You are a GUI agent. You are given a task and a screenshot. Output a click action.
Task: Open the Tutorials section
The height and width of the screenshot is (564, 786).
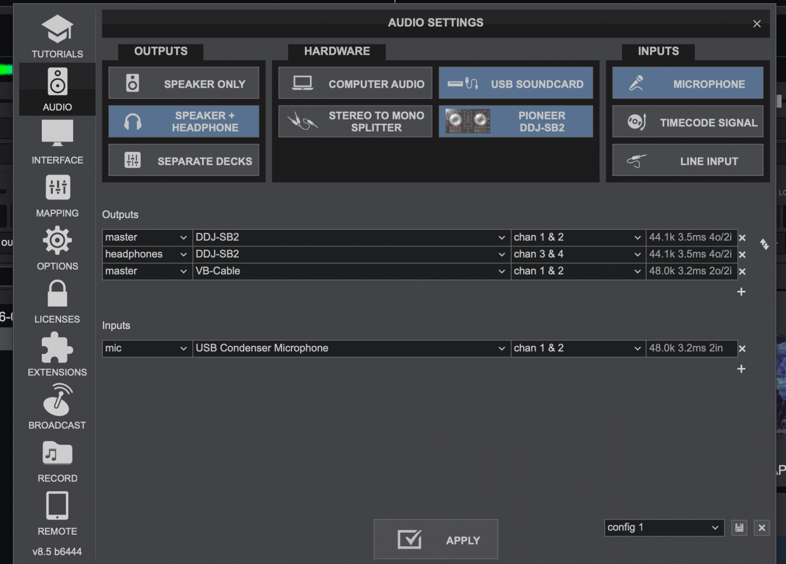tap(57, 37)
